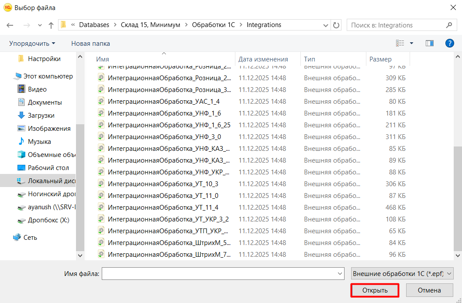Image resolution: width=462 pixels, height=303 pixels.
Task: Expand the address bar path history
Action: [x=326, y=25]
